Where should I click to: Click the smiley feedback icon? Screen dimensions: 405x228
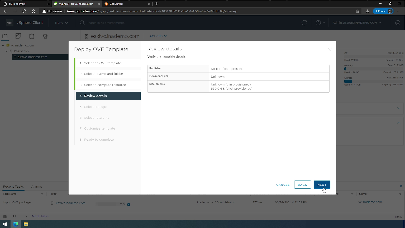pos(398,23)
